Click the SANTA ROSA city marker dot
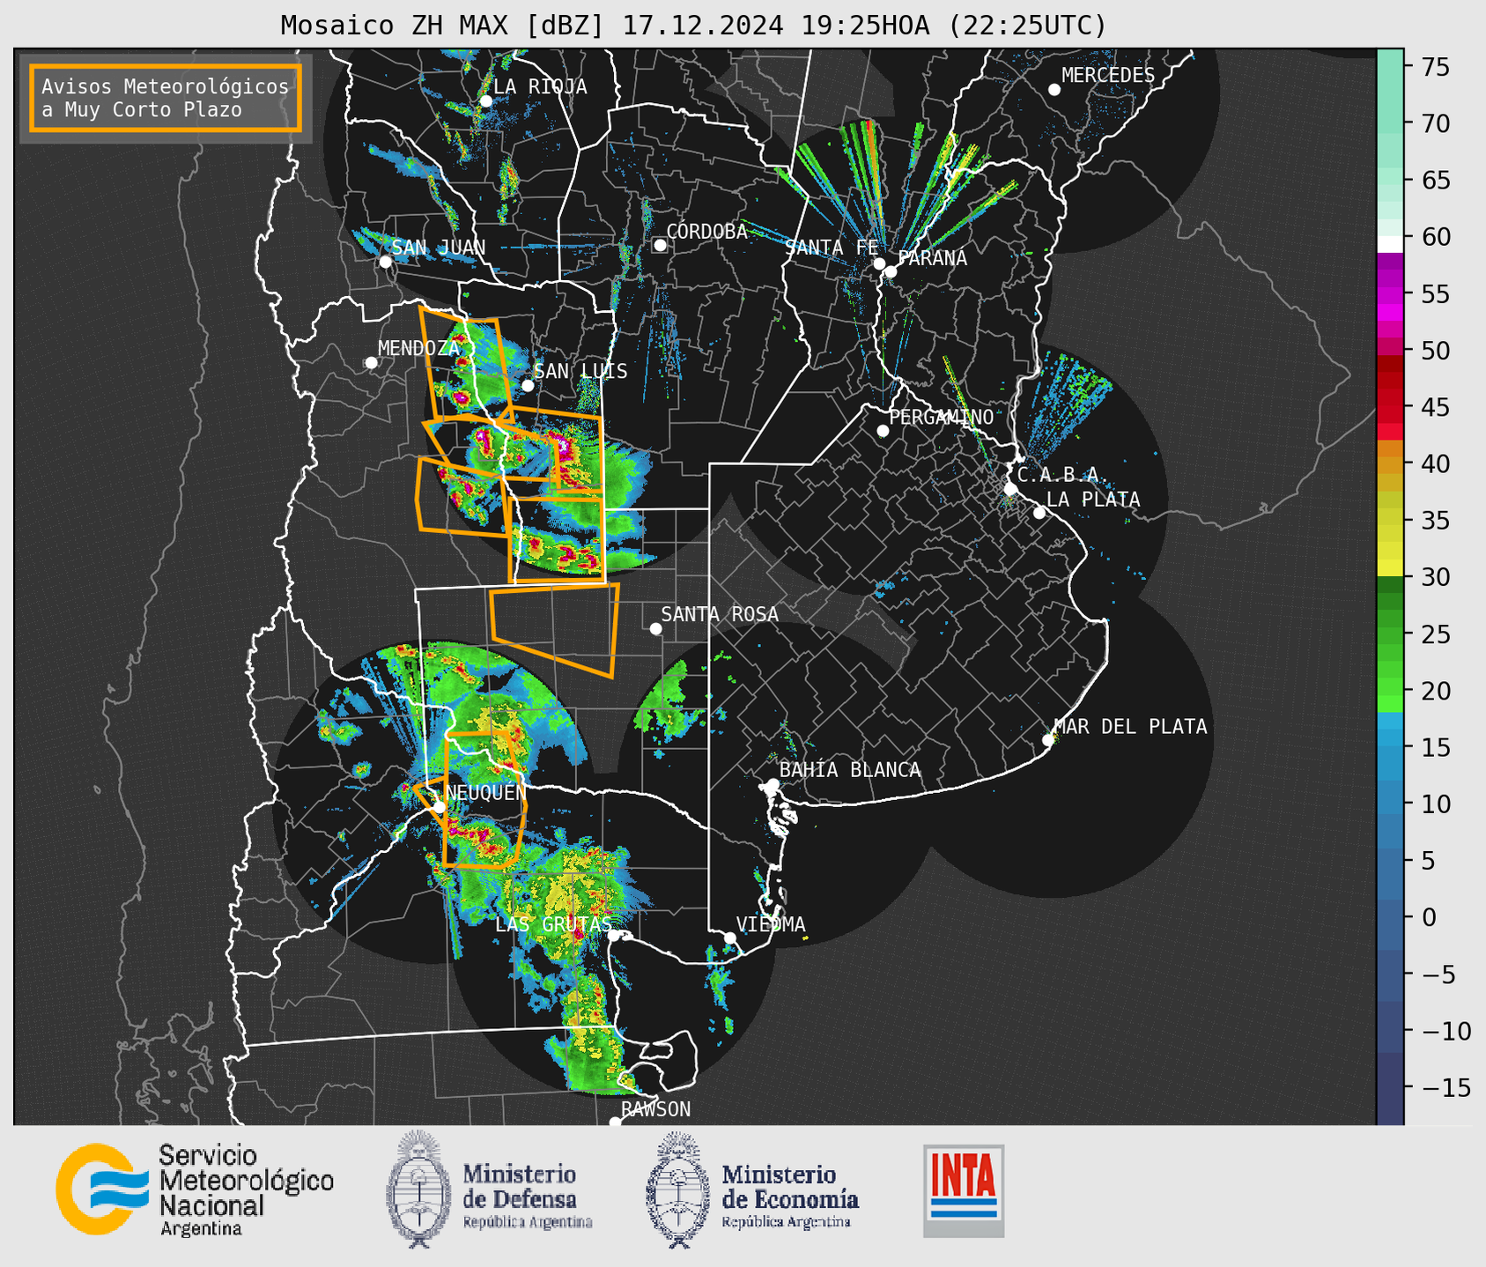Viewport: 1486px width, 1267px height. click(x=655, y=628)
